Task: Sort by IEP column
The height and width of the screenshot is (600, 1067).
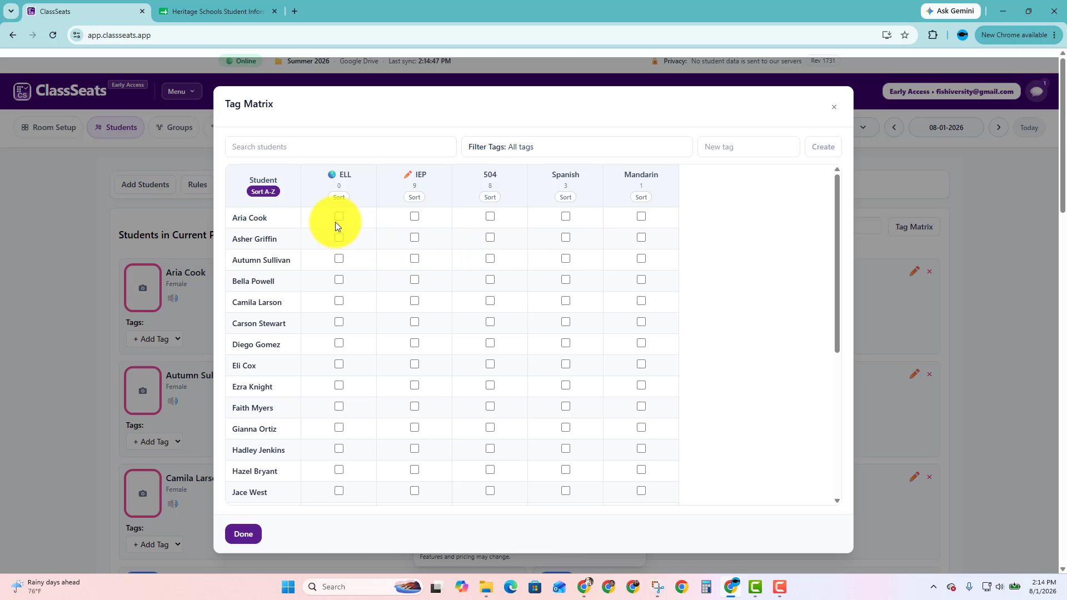Action: click(415, 197)
